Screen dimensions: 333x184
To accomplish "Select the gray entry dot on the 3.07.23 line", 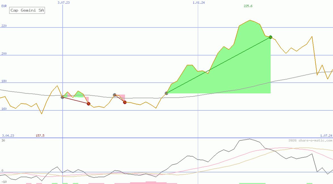I will 62,97.
